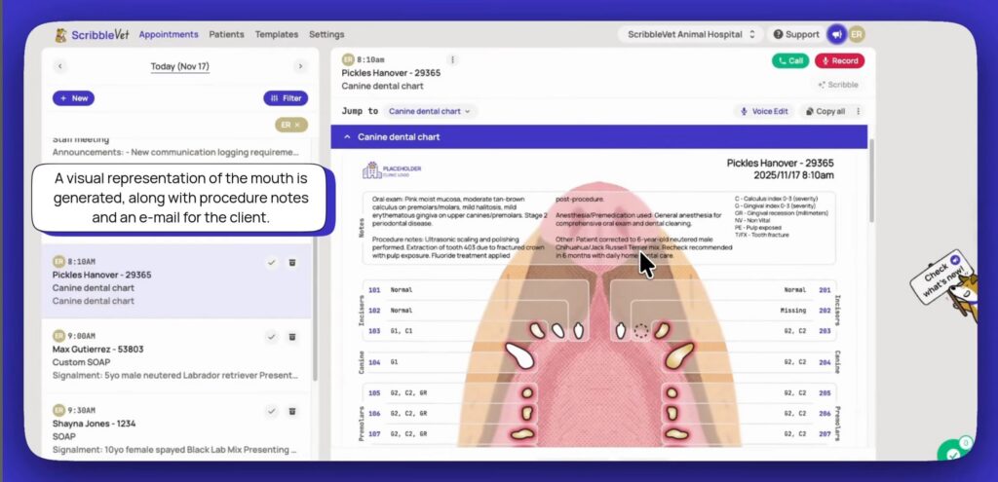Start recording with the Record button
The image size is (998, 482).
click(839, 61)
